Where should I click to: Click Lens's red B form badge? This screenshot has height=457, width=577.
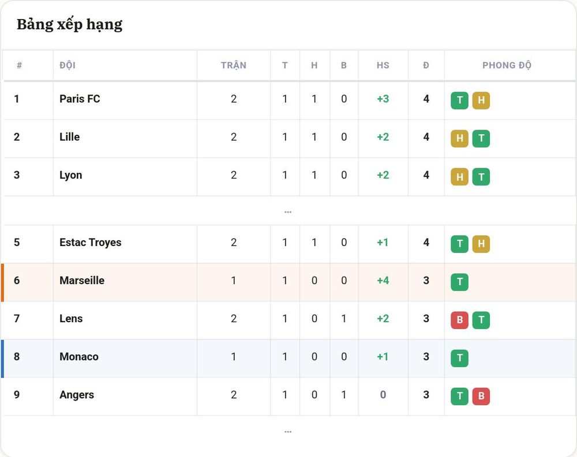point(459,320)
